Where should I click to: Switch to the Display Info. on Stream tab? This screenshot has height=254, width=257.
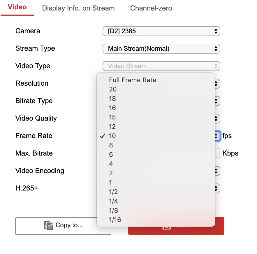78,8
